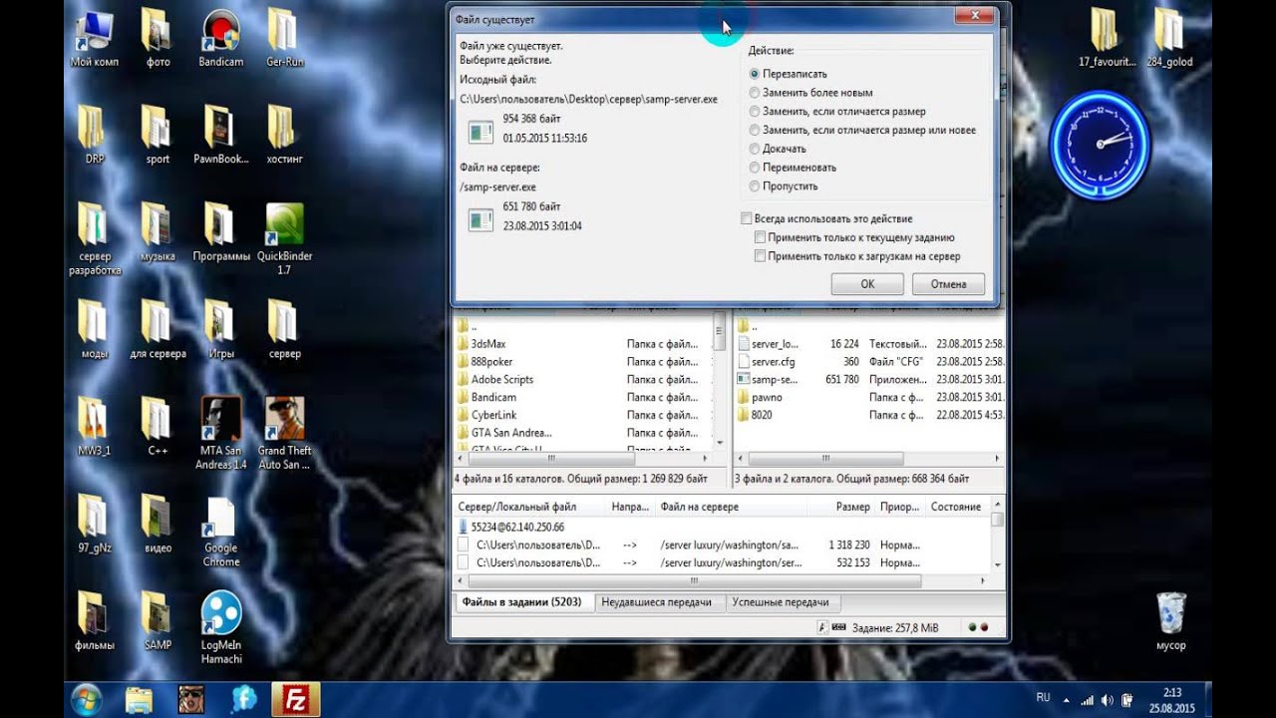Viewport: 1276px width, 718px height.
Task: Select the 55234@62.140.250.66 queue server entry
Action: click(x=510, y=527)
